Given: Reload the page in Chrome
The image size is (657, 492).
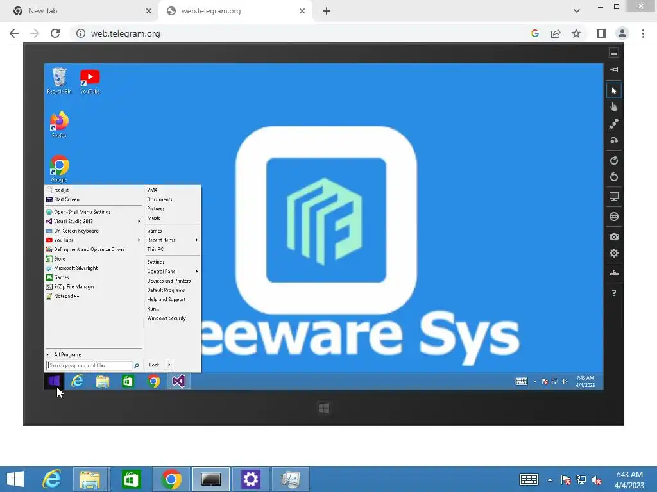Looking at the screenshot, I should click(x=55, y=33).
